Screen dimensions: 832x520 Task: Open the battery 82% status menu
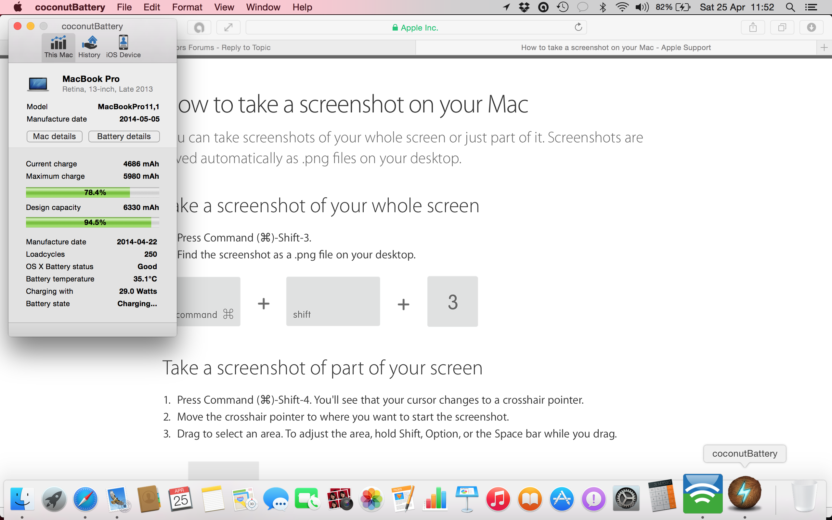click(x=672, y=7)
